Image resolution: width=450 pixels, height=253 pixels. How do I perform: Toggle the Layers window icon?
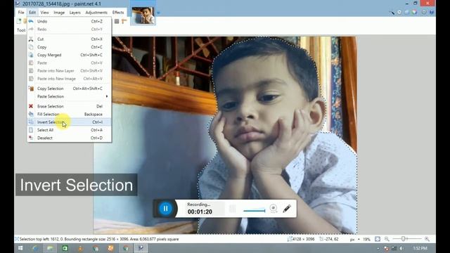pyautogui.click(x=406, y=13)
